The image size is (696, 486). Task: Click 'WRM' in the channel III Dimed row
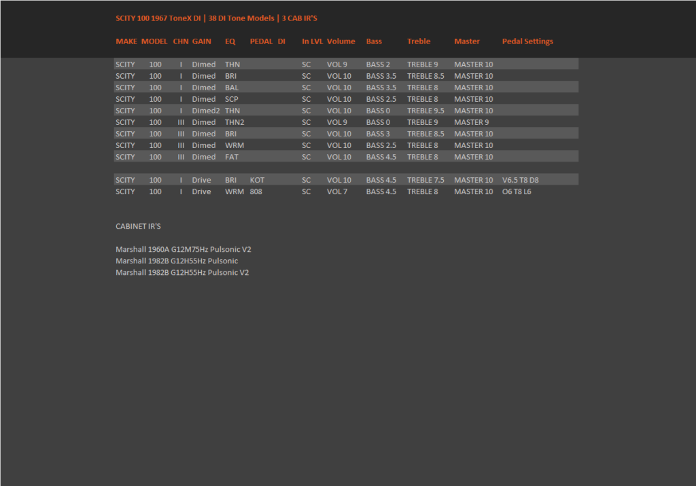[x=234, y=145]
